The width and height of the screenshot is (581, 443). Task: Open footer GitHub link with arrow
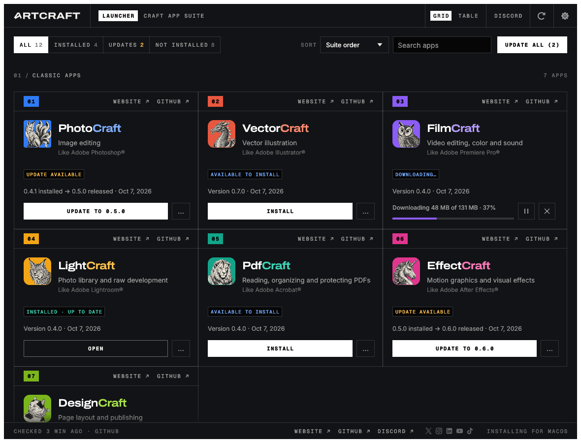[x=354, y=431]
